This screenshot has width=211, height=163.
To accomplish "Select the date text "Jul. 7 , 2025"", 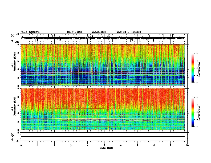I will click(x=74, y=32).
